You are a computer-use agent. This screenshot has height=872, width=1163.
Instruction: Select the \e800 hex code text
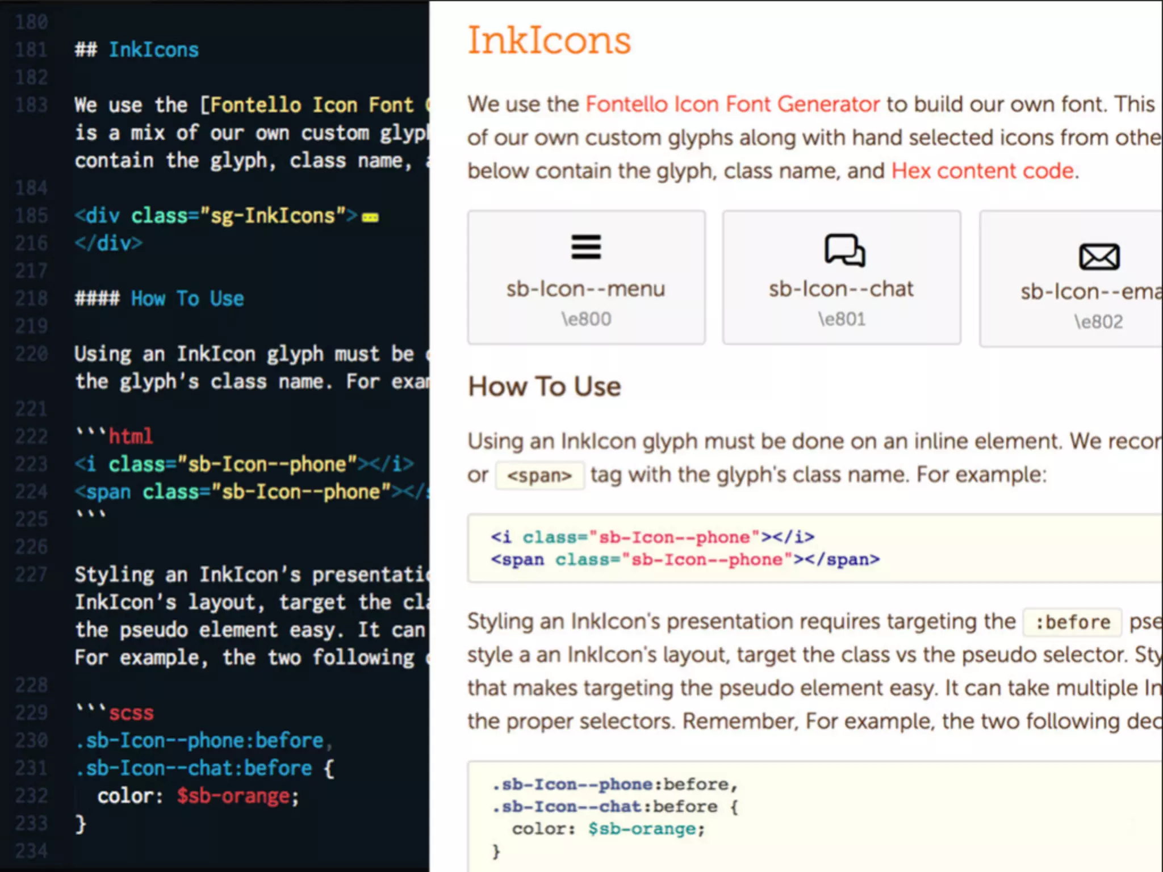click(x=586, y=319)
